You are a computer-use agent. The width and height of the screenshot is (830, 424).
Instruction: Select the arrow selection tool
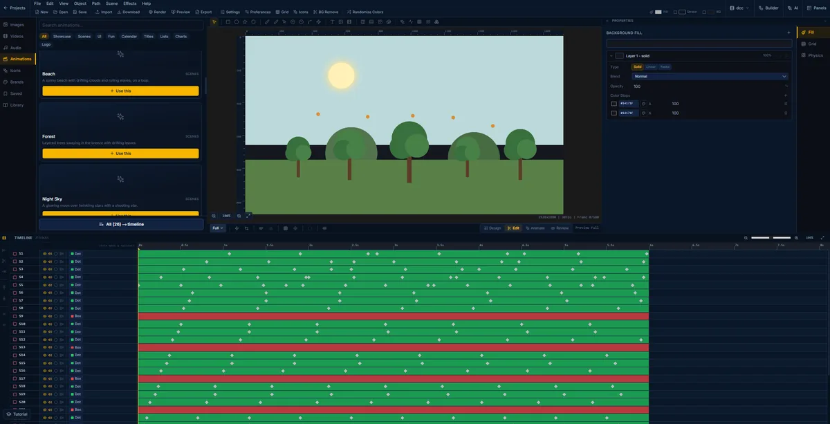click(x=214, y=21)
